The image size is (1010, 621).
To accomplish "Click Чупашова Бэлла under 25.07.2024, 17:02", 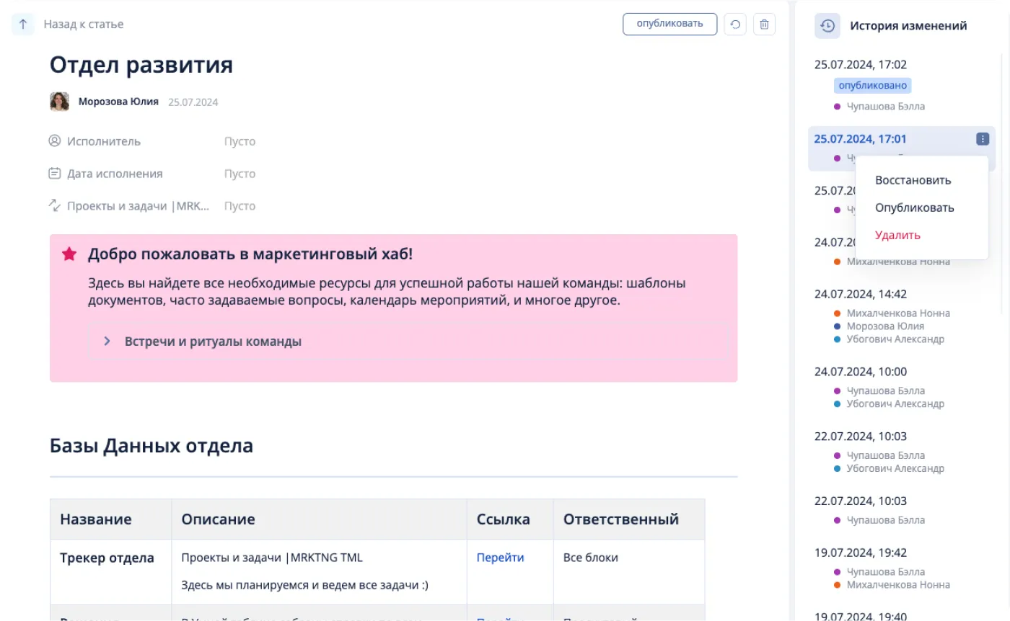I will click(885, 106).
